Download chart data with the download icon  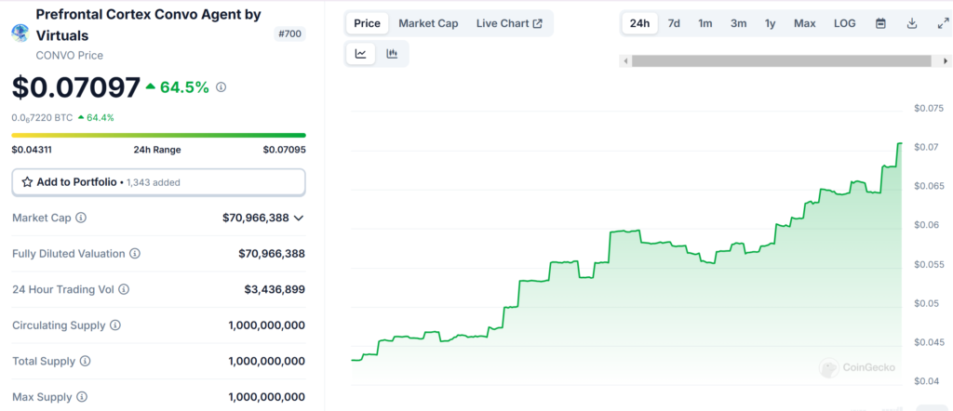pyautogui.click(x=912, y=23)
